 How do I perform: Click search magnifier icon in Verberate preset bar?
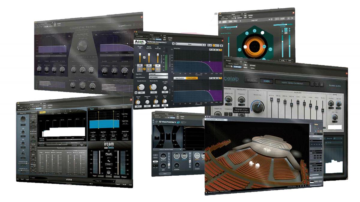[x=203, y=45]
